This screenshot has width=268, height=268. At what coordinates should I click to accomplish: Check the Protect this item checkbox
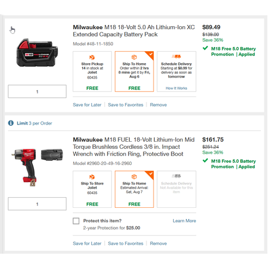pos(76,221)
